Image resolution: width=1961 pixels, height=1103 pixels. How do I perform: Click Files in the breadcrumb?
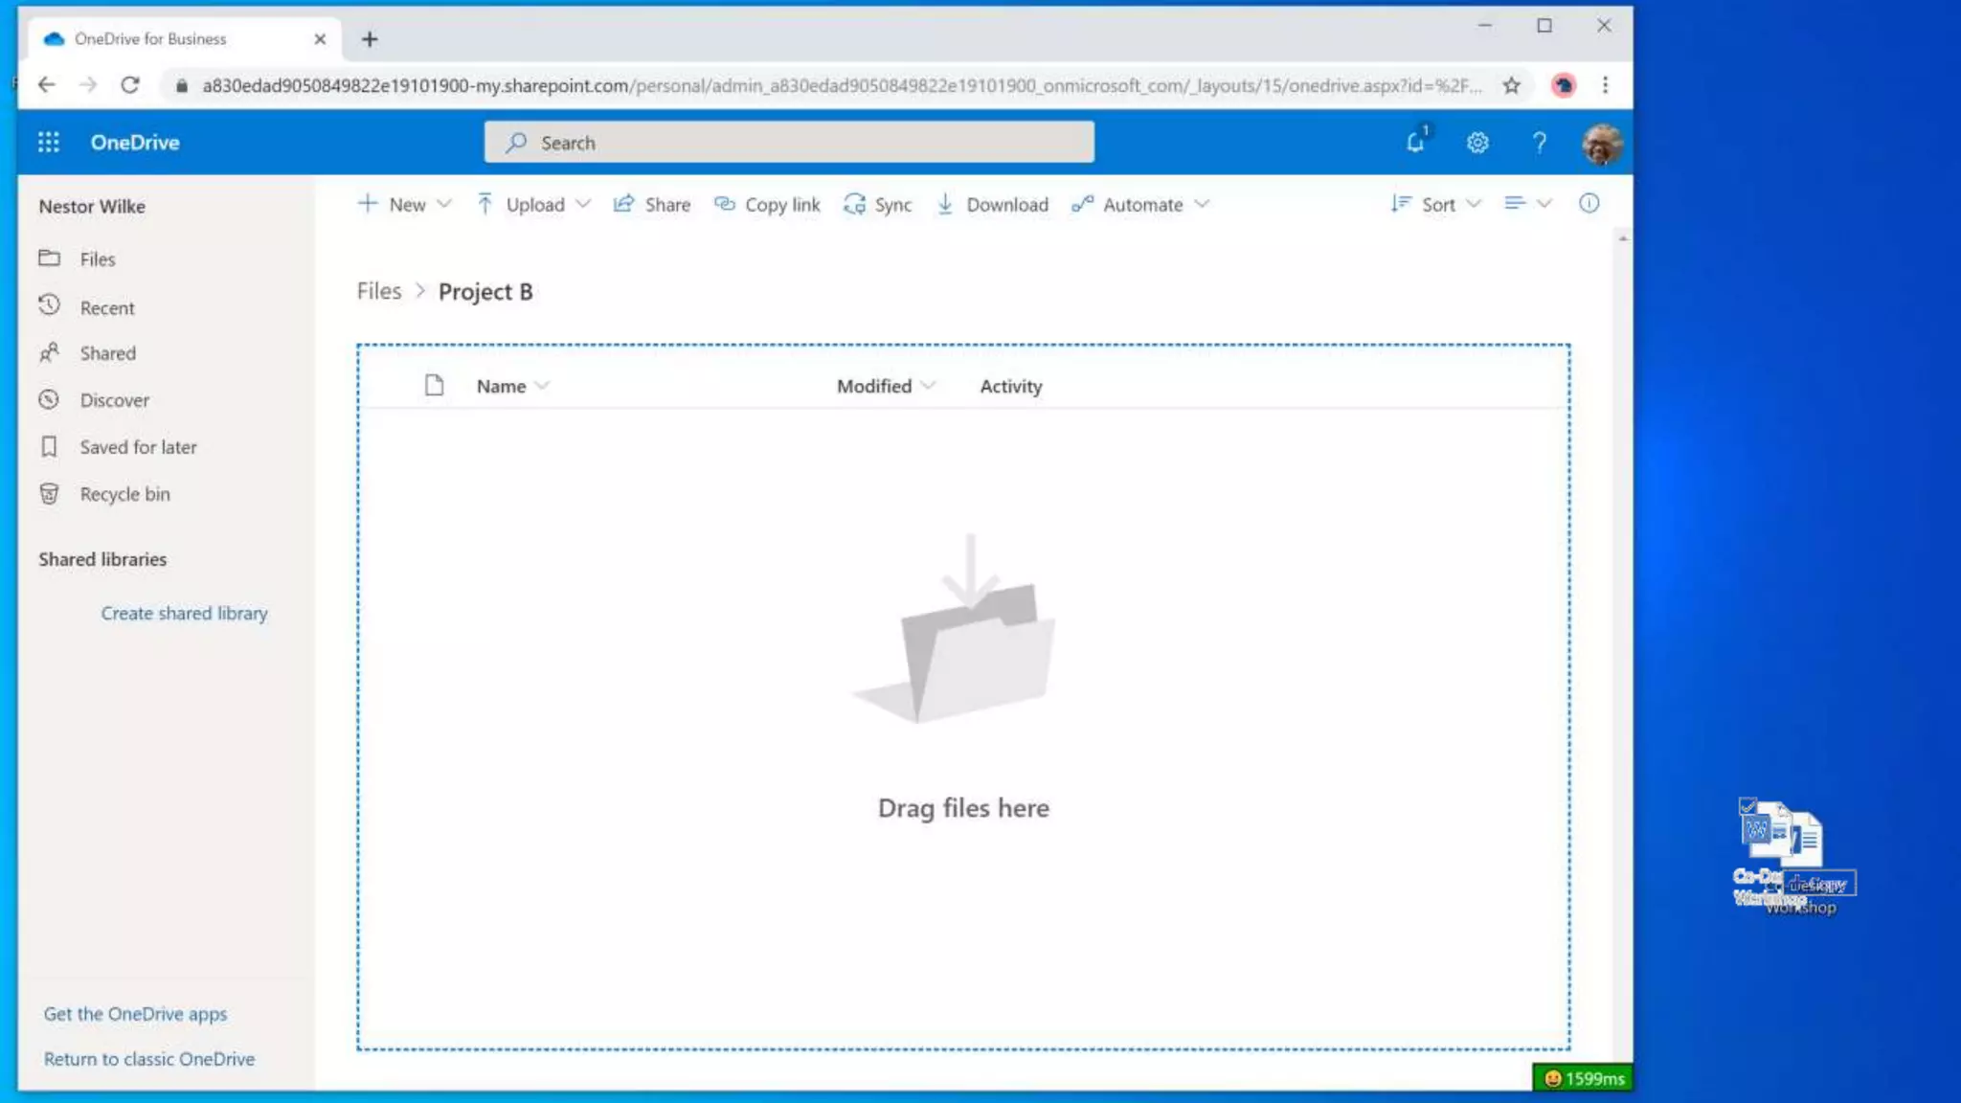(379, 291)
